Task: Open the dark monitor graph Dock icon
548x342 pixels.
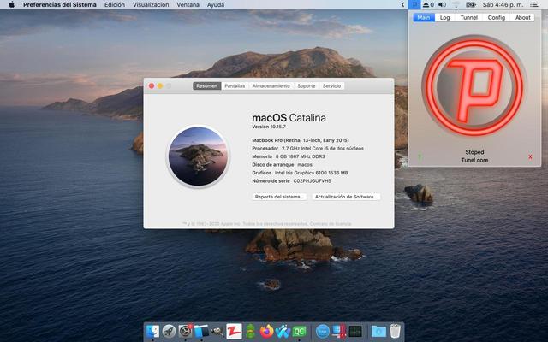Action: [355, 331]
